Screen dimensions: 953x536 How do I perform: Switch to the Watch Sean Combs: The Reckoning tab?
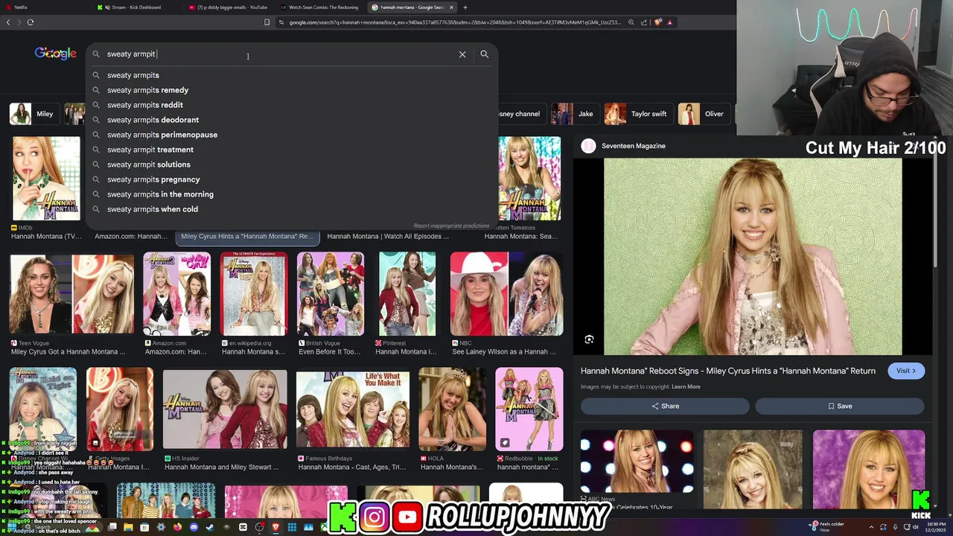(x=319, y=7)
